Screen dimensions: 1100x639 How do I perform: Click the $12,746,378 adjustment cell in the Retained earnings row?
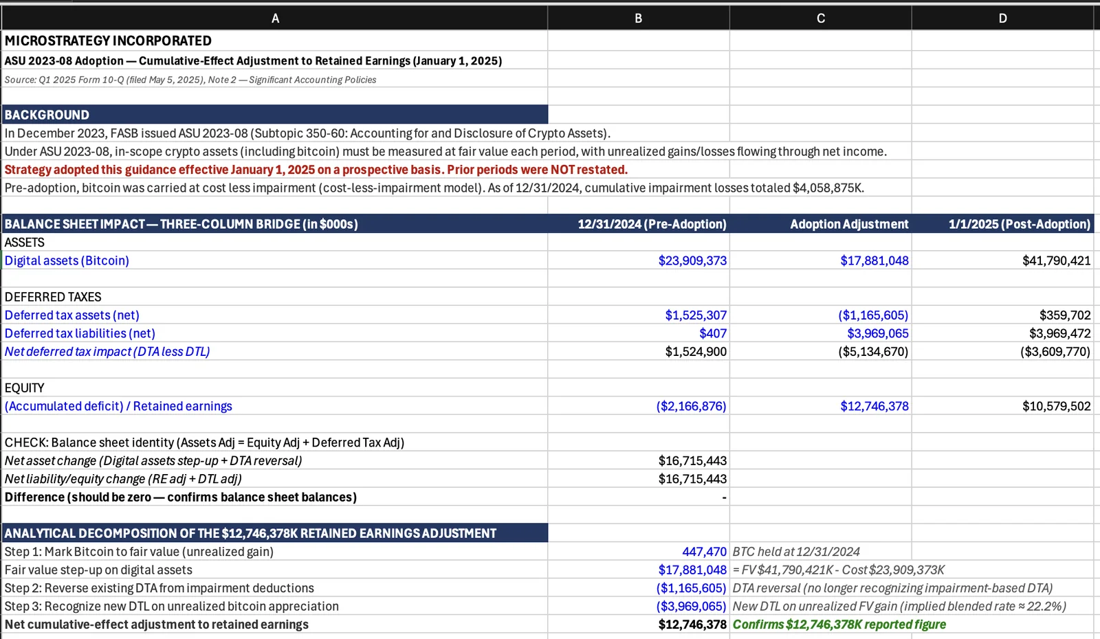tap(821, 406)
